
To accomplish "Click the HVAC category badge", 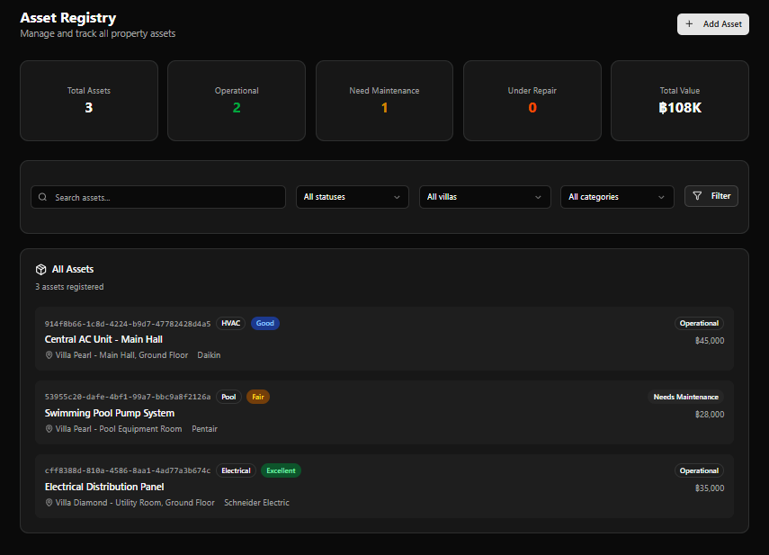I will [230, 323].
